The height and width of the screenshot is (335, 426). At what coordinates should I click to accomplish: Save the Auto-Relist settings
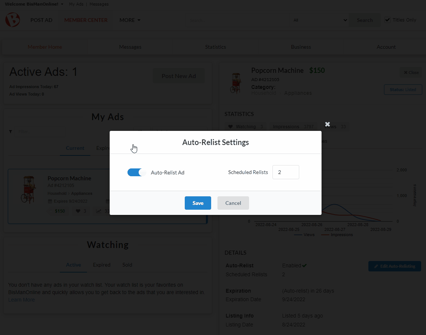point(198,203)
